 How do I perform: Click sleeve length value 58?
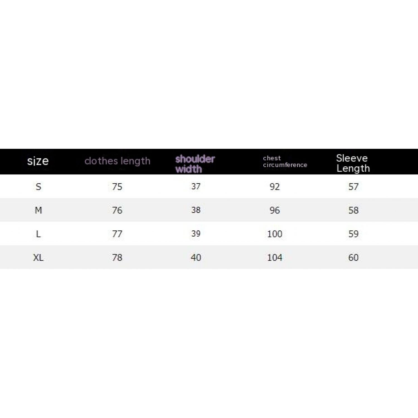point(353,210)
